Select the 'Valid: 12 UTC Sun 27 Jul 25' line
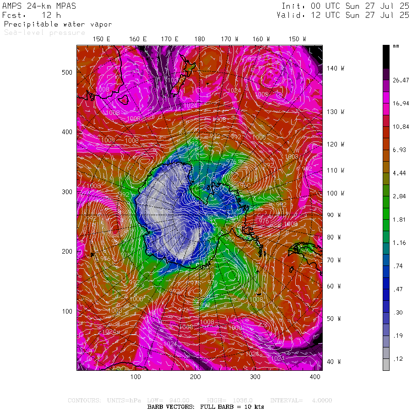412x412 pixels. 343,15
